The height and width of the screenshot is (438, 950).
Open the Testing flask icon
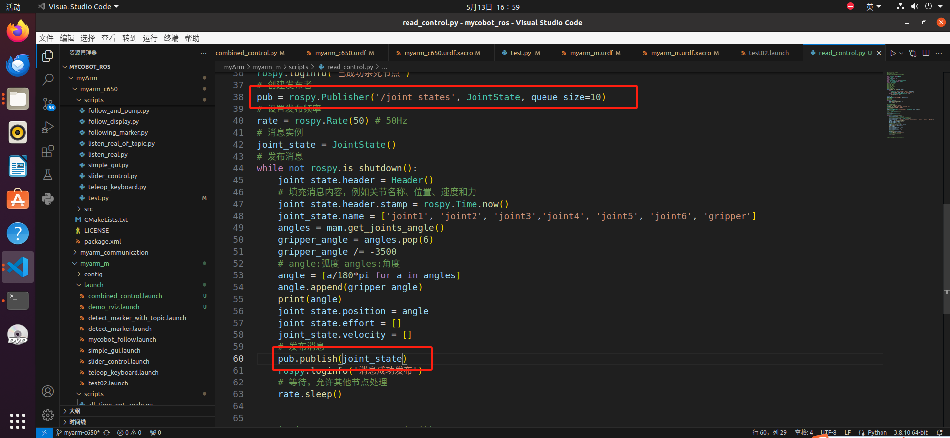48,175
